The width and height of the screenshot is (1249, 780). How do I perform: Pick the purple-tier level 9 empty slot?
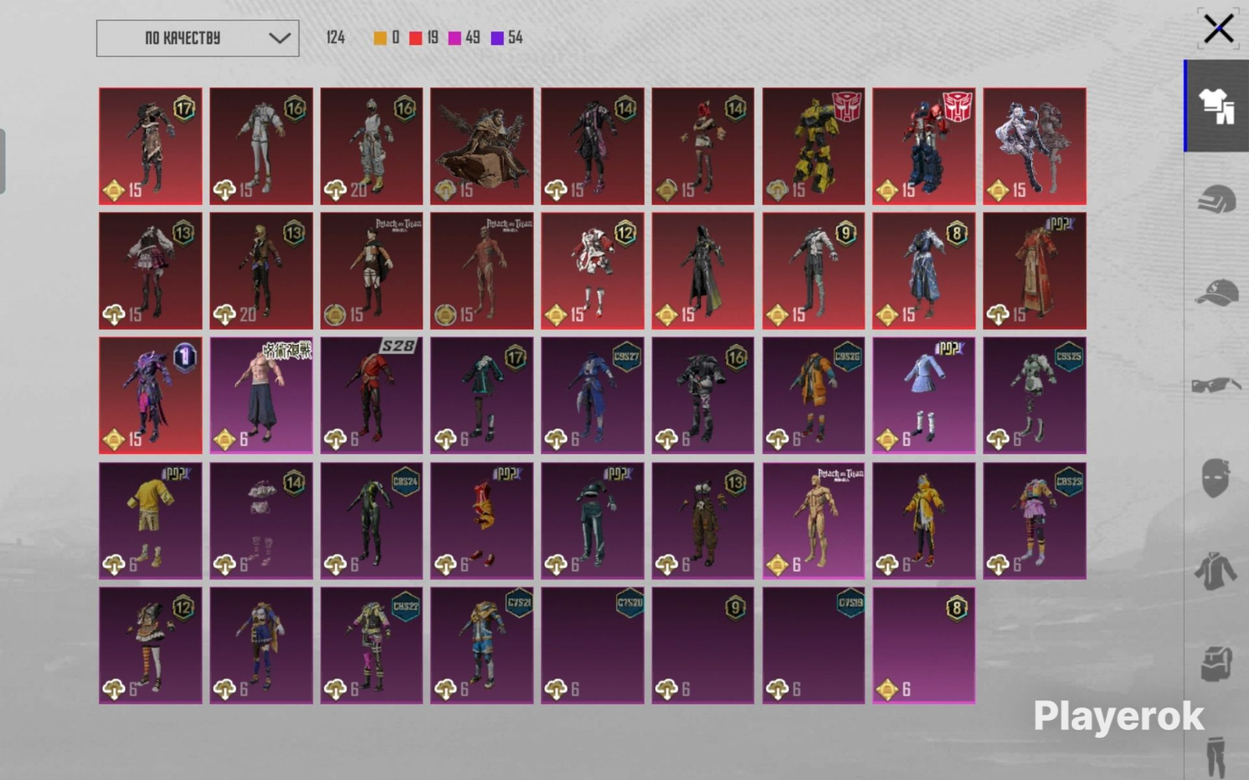[x=703, y=645]
